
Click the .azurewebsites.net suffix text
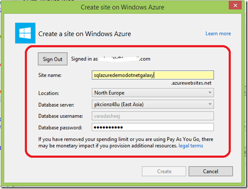coord(191,83)
